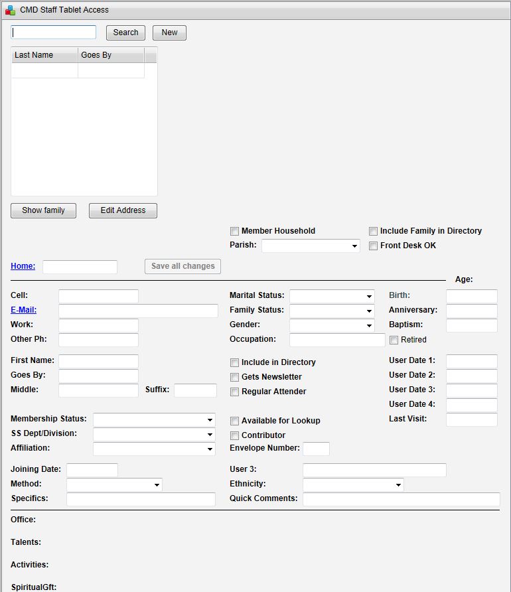Click the Last Visit field
511x592 pixels.
pos(472,419)
